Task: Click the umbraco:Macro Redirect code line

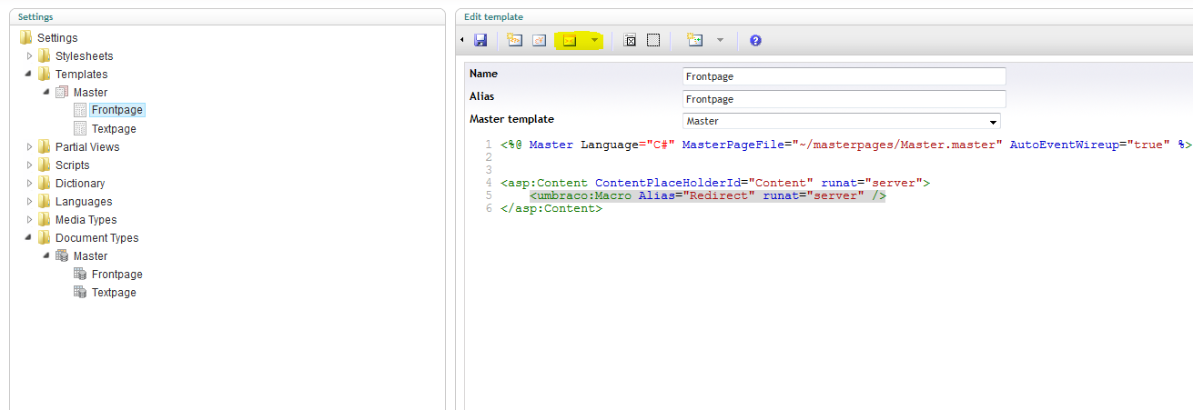Action: click(x=708, y=195)
